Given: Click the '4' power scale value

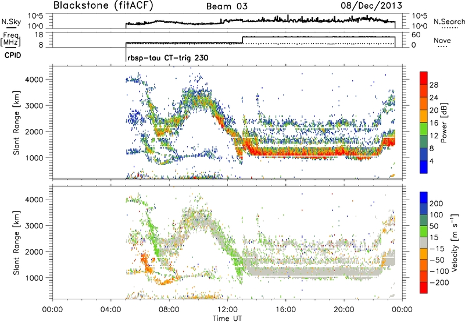Looking at the screenshot, I should 431,161.
